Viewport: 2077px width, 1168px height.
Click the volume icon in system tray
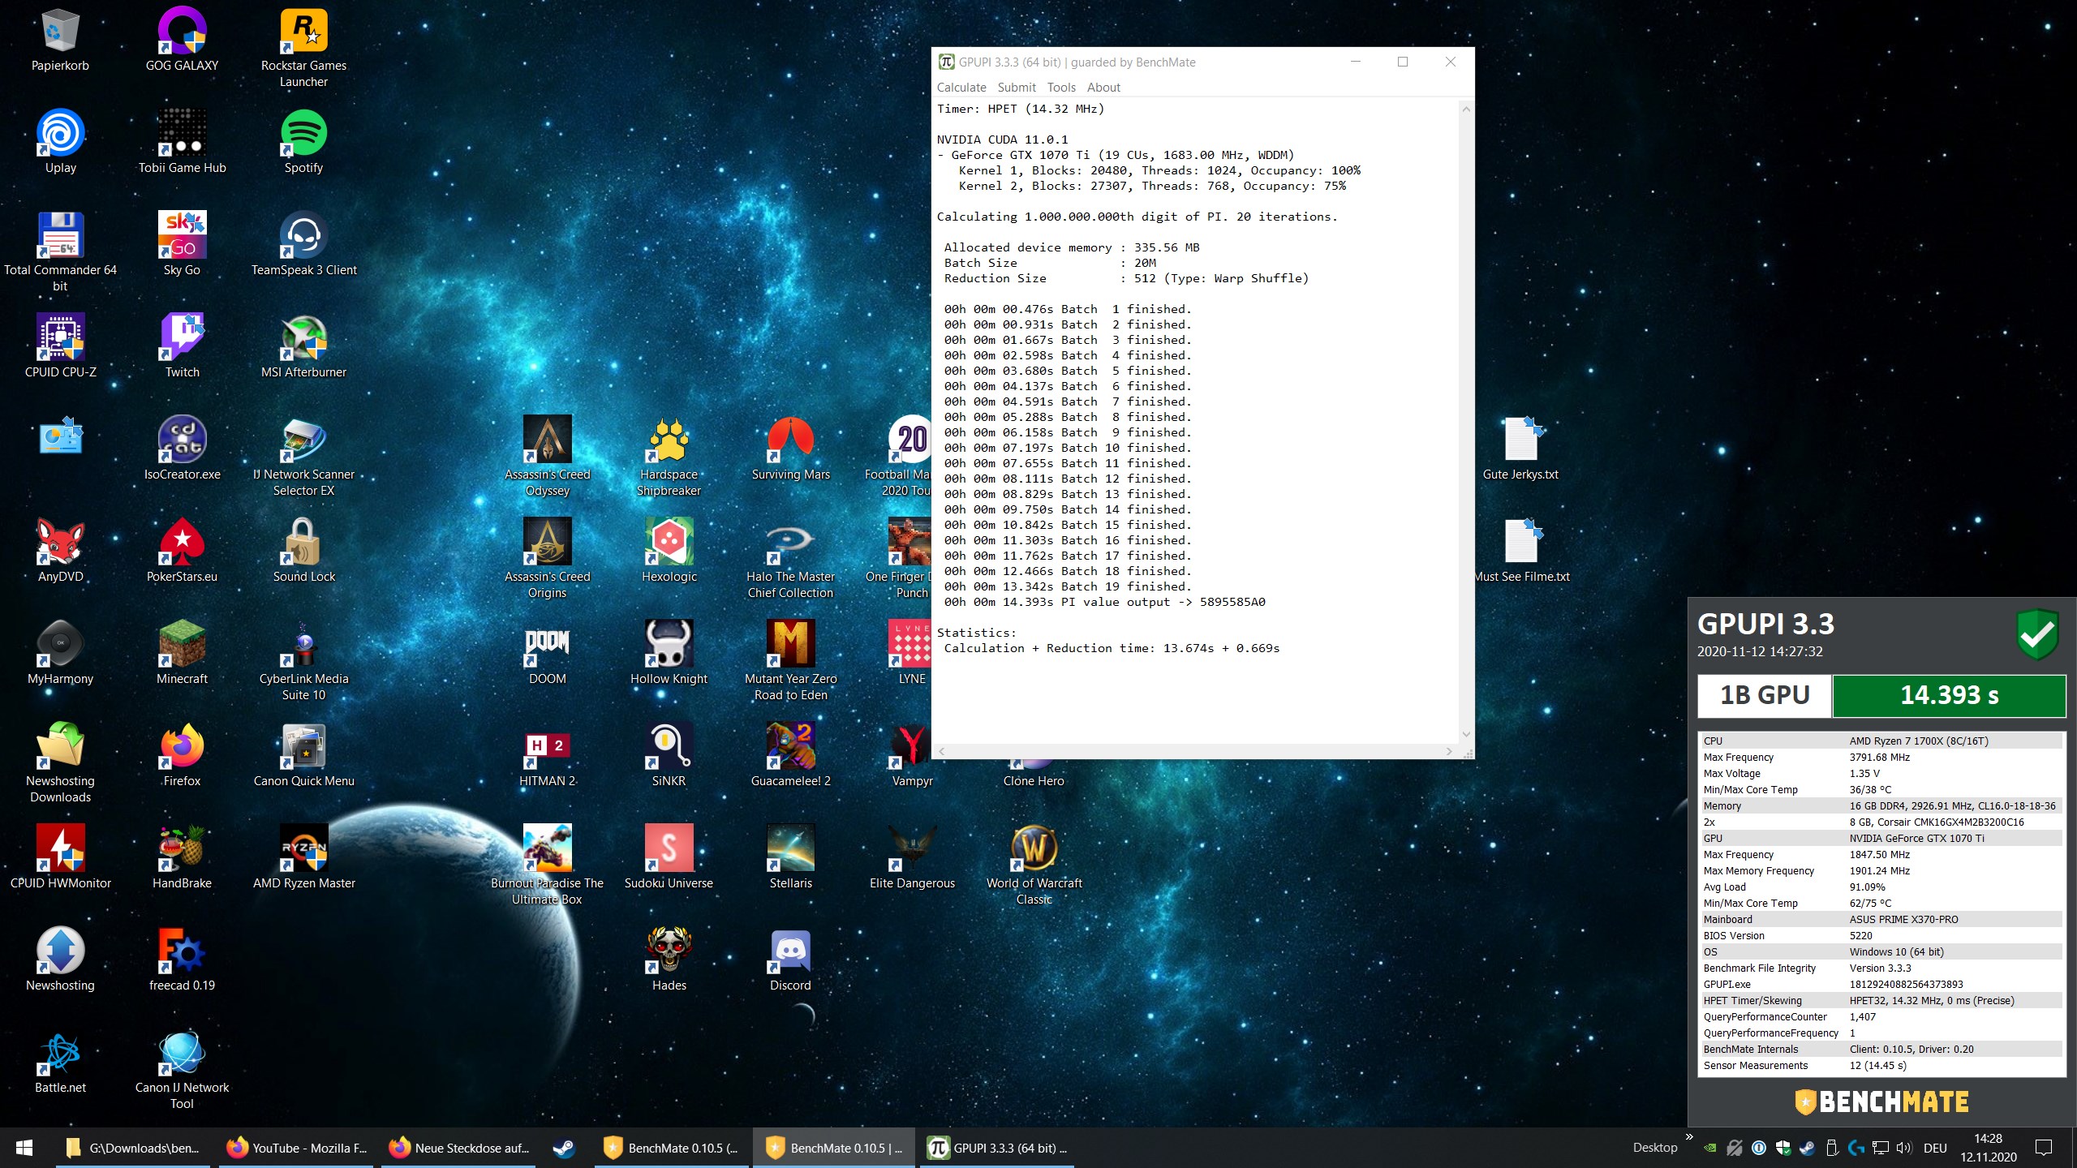[x=1903, y=1148]
